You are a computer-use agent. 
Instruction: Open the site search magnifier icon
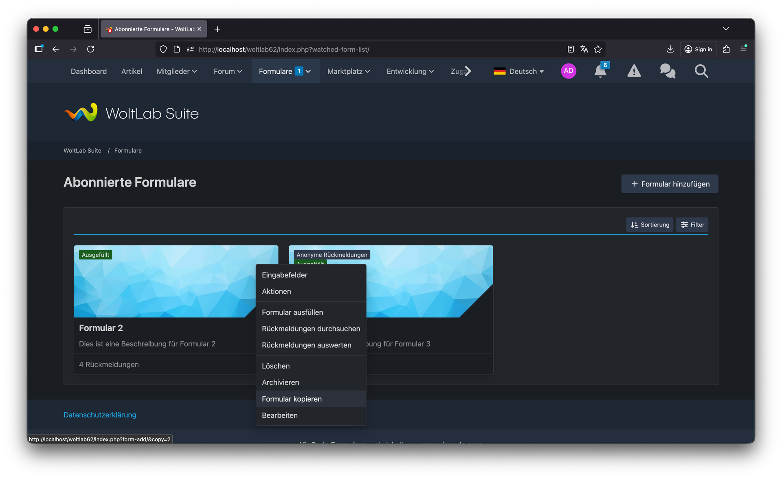(701, 71)
